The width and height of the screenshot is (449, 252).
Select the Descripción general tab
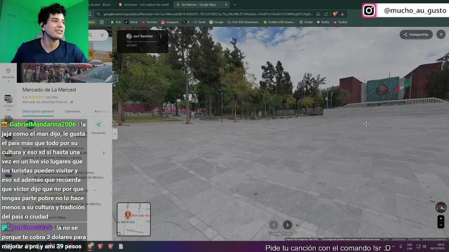[38, 111]
